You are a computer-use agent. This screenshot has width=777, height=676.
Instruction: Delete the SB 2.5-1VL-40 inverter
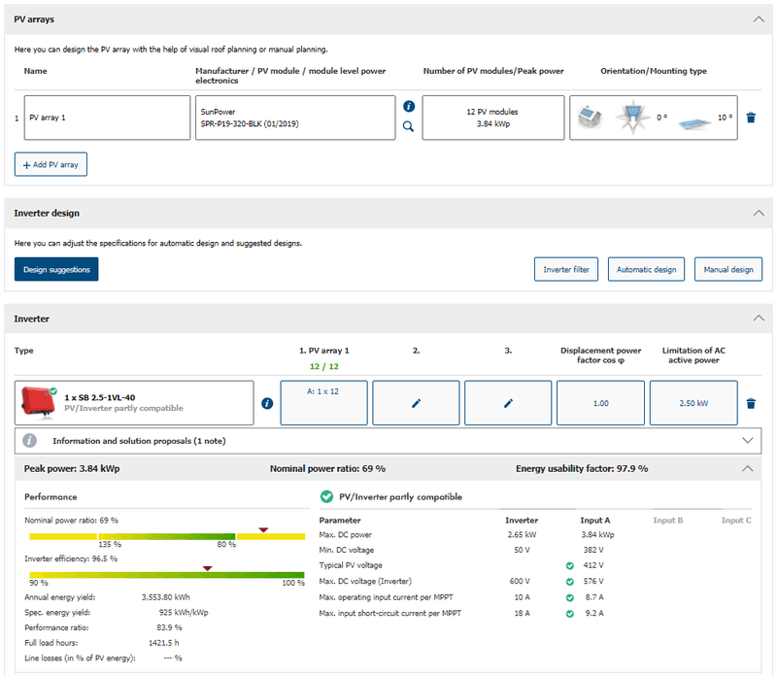[x=751, y=403]
